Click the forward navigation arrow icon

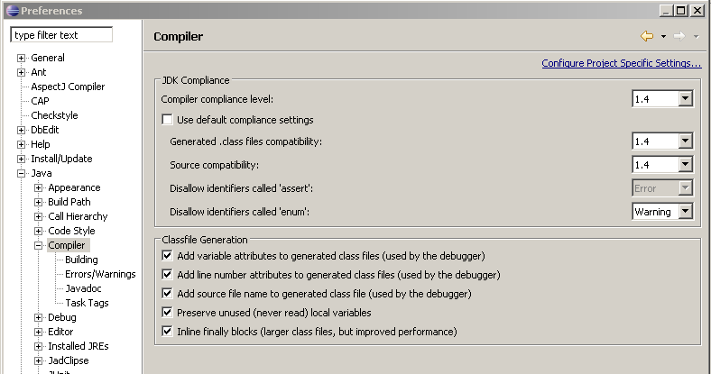point(679,36)
